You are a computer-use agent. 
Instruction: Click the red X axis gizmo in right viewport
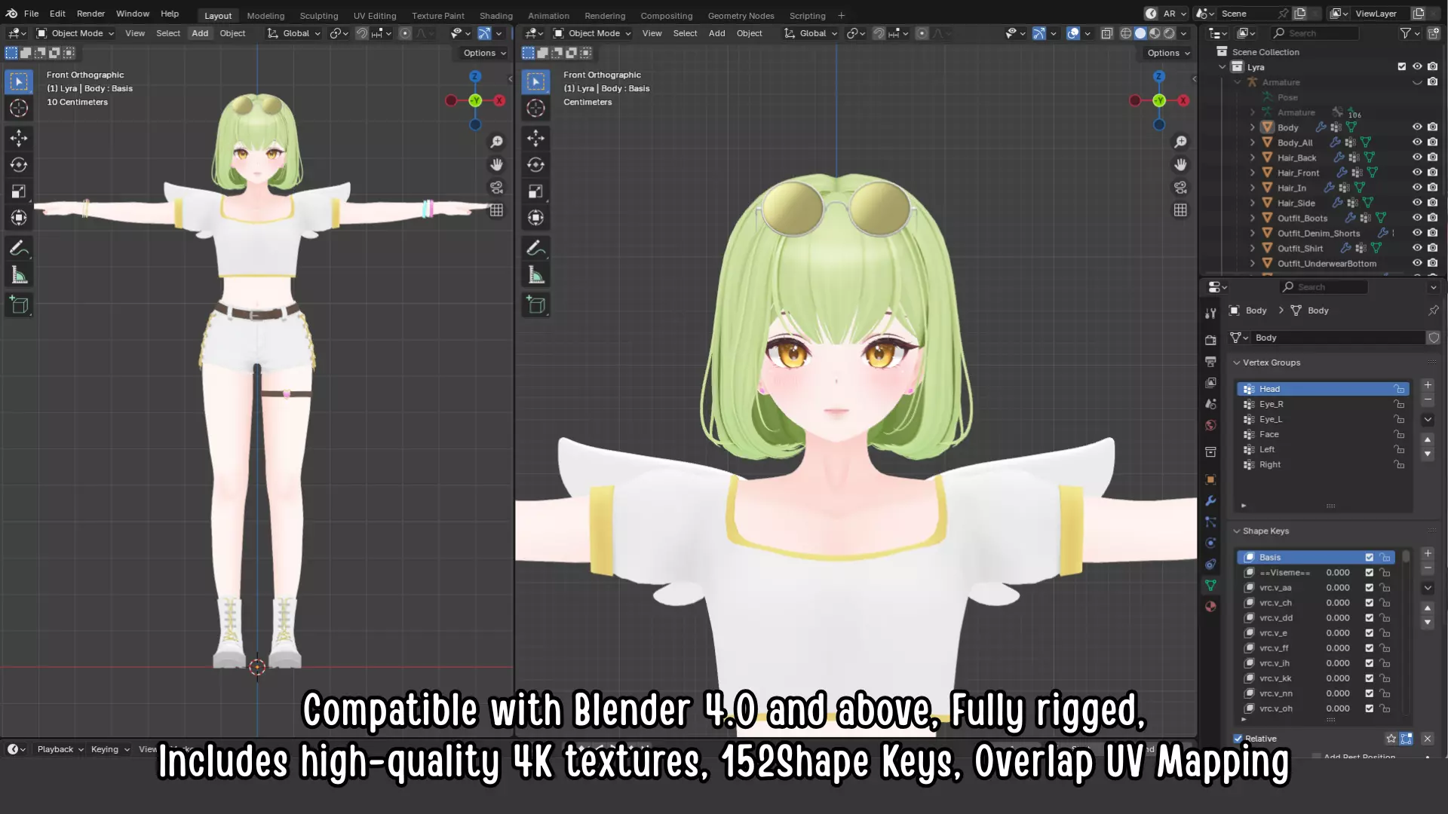pos(1183,100)
